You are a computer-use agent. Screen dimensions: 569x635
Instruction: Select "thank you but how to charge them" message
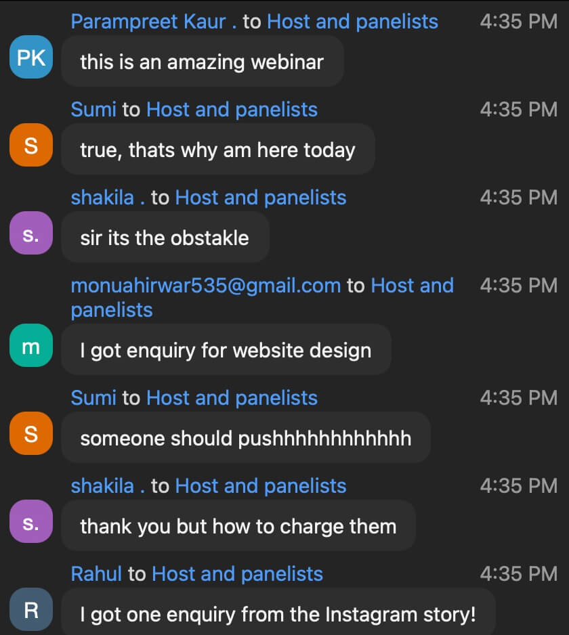click(x=238, y=526)
